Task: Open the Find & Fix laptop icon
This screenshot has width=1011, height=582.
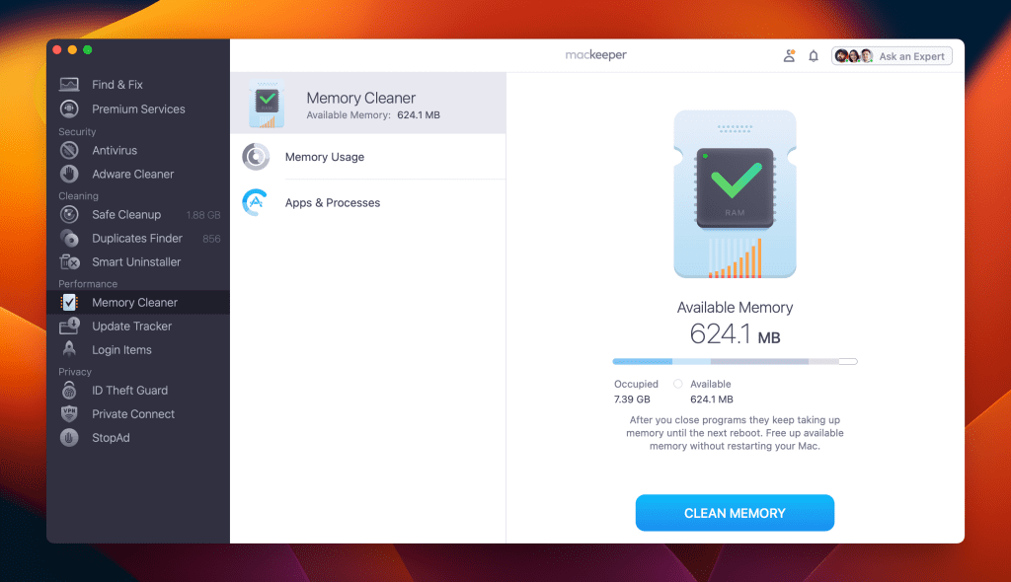Action: [x=69, y=85]
